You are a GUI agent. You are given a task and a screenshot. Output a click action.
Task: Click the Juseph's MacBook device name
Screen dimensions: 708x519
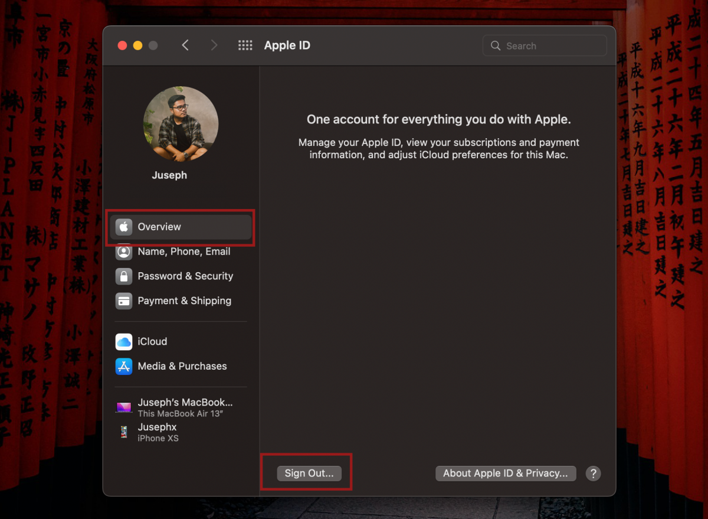click(185, 402)
